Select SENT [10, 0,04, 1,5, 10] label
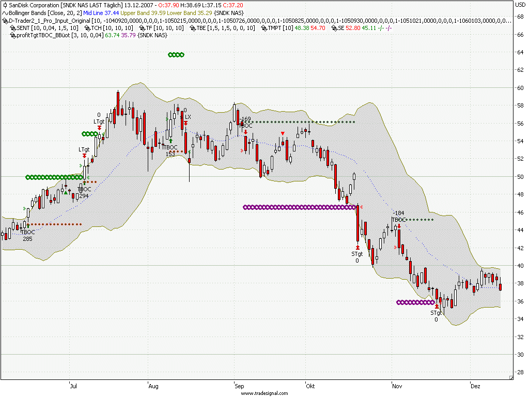Viewport: 529px width, 397px height. pyautogui.click(x=48, y=28)
